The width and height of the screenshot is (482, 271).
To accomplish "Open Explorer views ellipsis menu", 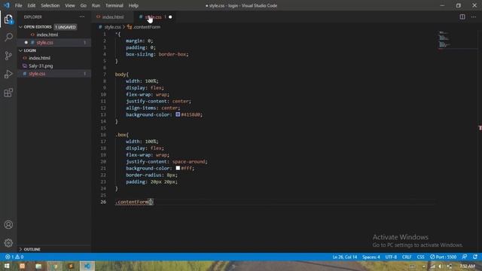I will coord(82,17).
